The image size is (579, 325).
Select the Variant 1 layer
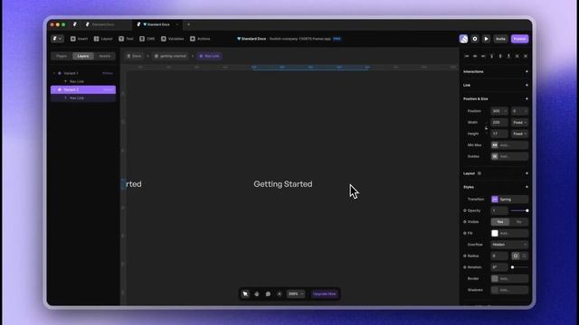83,73
